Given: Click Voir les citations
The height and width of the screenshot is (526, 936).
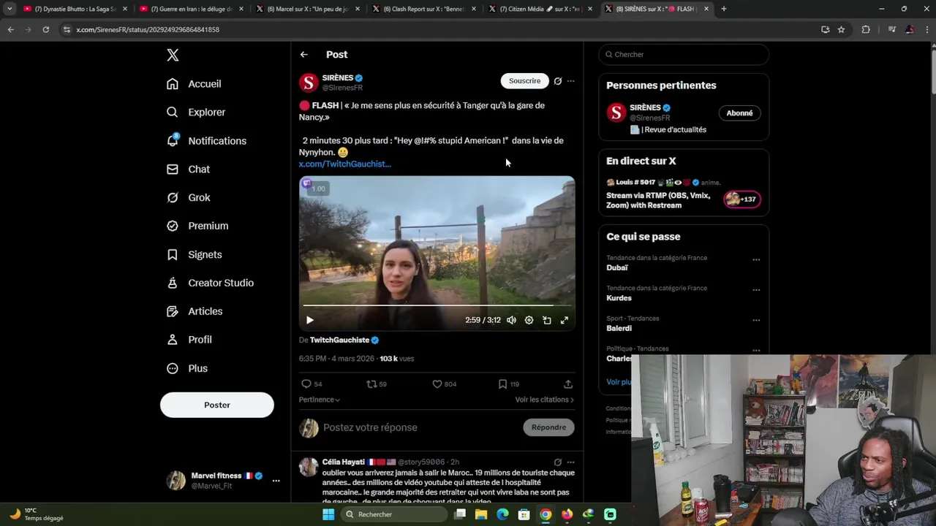Looking at the screenshot, I should [x=545, y=400].
